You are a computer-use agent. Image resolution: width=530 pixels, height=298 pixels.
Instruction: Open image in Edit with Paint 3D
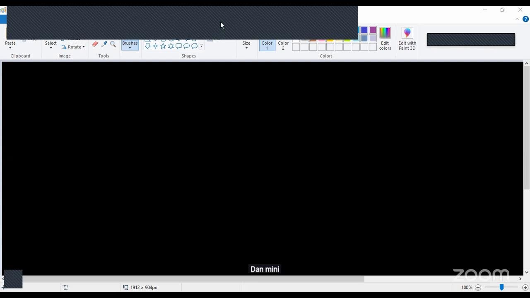407,39
